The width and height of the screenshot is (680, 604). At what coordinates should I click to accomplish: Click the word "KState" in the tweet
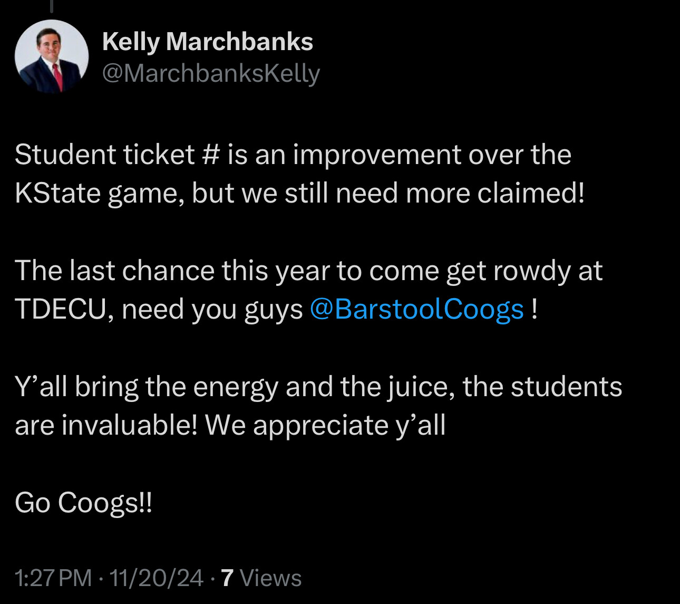point(57,193)
